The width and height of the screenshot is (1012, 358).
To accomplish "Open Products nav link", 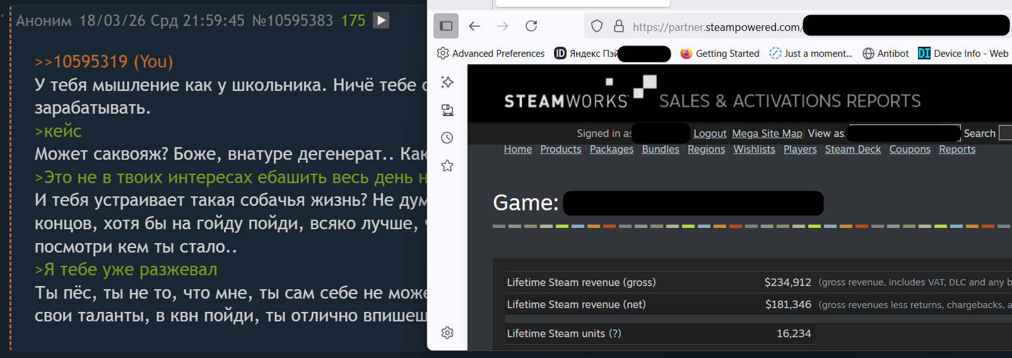I will coord(561,149).
